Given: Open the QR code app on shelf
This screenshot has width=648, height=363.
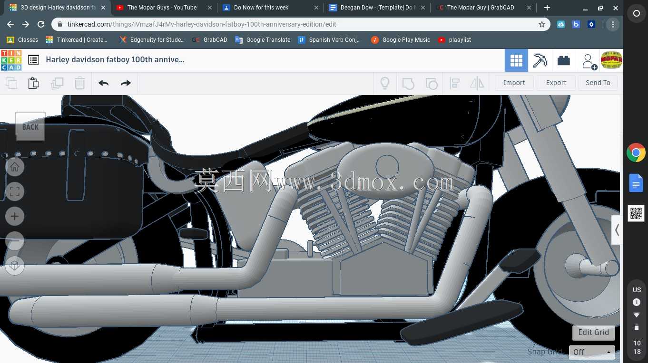Looking at the screenshot, I should 636,213.
